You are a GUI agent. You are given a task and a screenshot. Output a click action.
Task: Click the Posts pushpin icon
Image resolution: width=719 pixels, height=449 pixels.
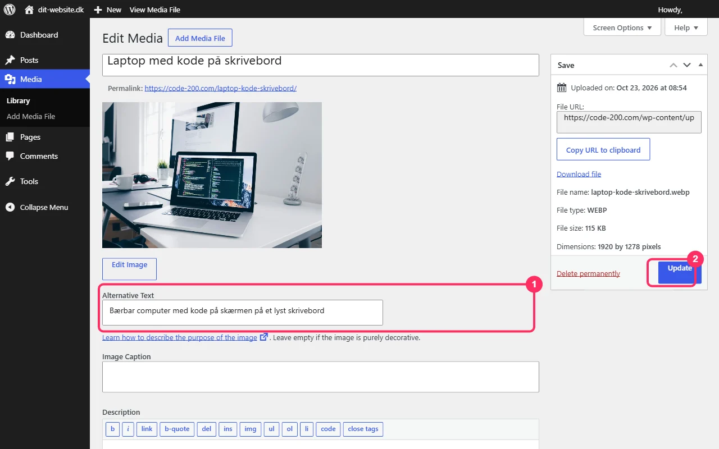[x=10, y=60]
